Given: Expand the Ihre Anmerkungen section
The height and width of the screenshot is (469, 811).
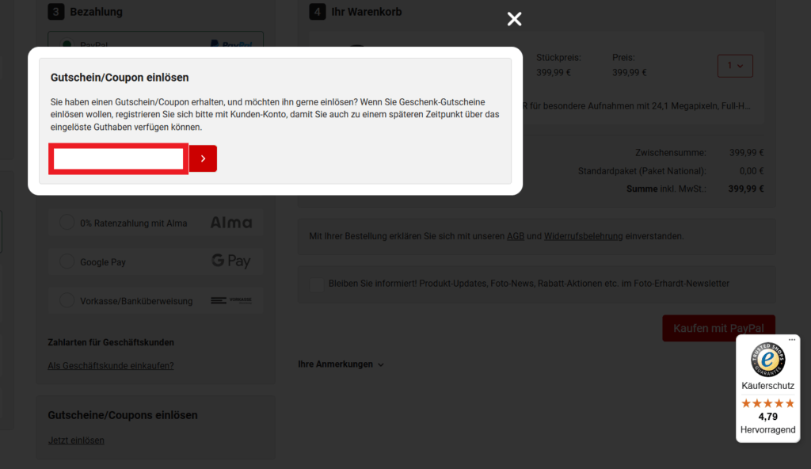Looking at the screenshot, I should pyautogui.click(x=341, y=364).
